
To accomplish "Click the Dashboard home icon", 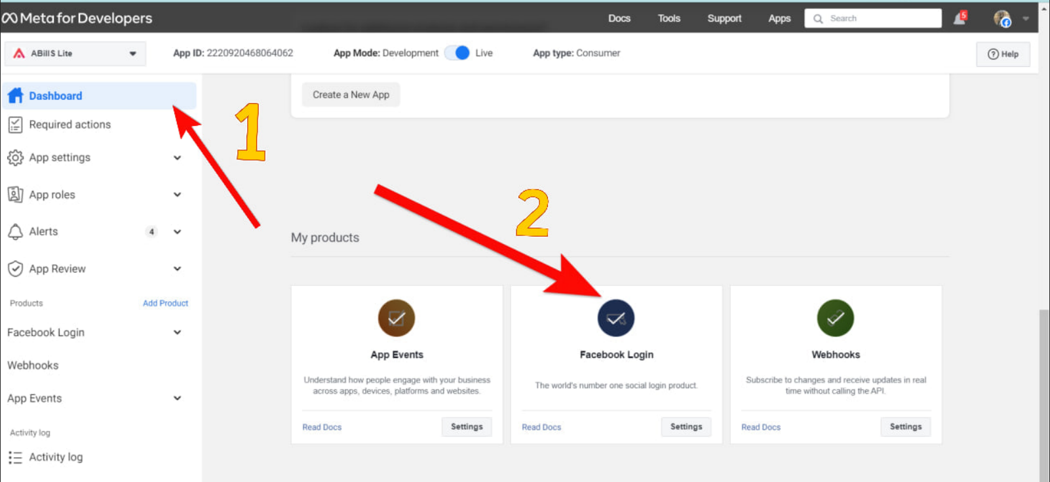I will click(16, 96).
